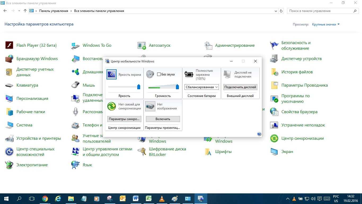Click the speaker icon in Mobility Center
Screen dimensions: 362x204
coord(150,74)
